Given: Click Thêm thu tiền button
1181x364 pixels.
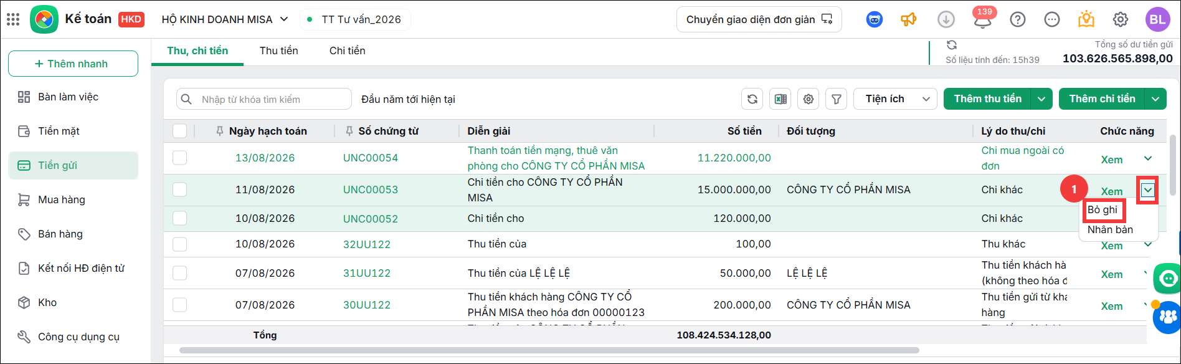Looking at the screenshot, I should 987,99.
